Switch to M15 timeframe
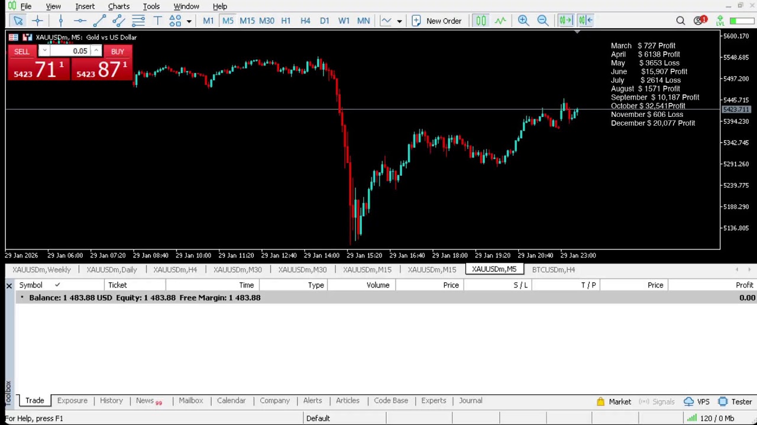The height and width of the screenshot is (425, 757). (x=247, y=21)
